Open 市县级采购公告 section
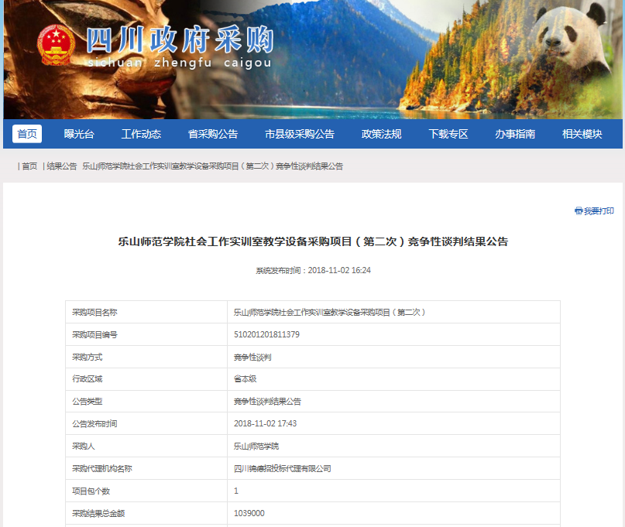The height and width of the screenshot is (527, 625). [300, 134]
